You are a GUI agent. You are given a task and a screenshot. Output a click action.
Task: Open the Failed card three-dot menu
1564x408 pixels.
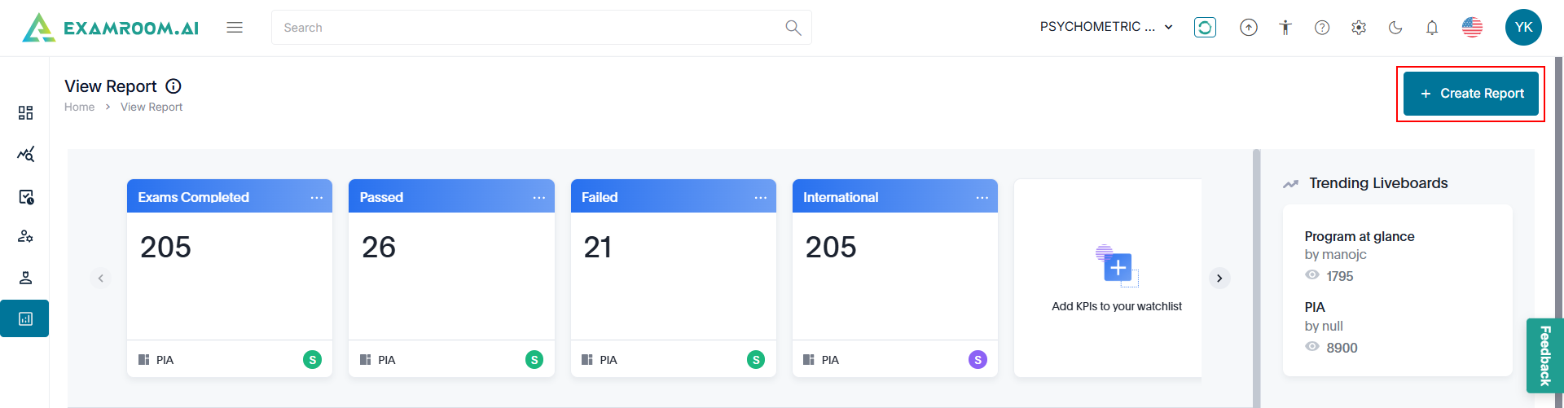(760, 198)
